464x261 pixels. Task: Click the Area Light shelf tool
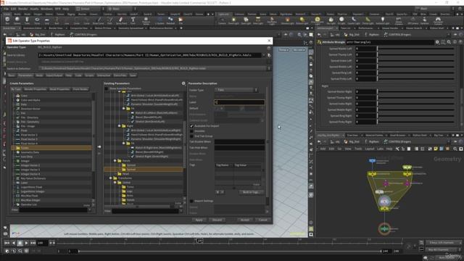click(258, 21)
